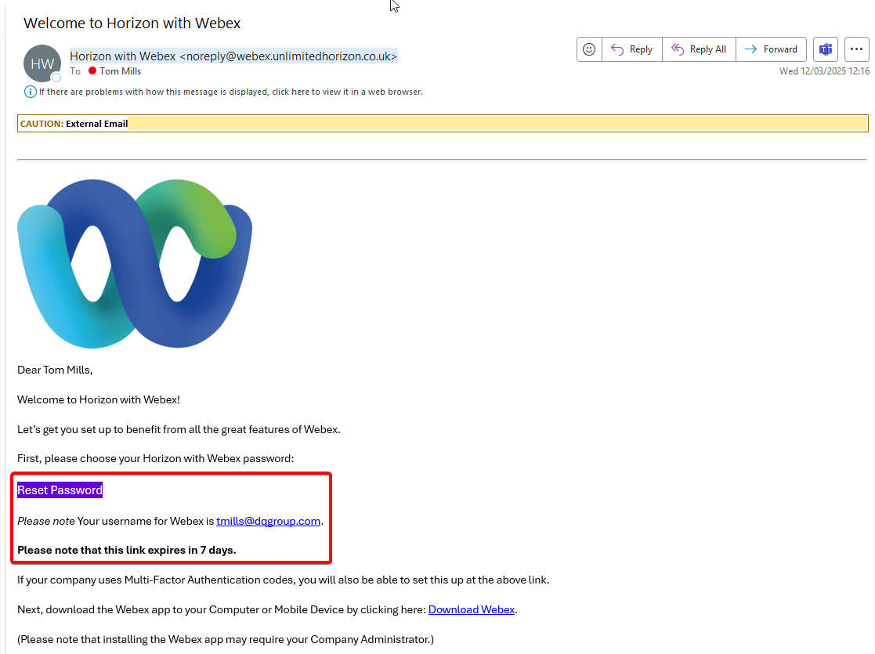The height and width of the screenshot is (654, 875).
Task: Reply to the Horizon with Webex email
Action: 631,49
